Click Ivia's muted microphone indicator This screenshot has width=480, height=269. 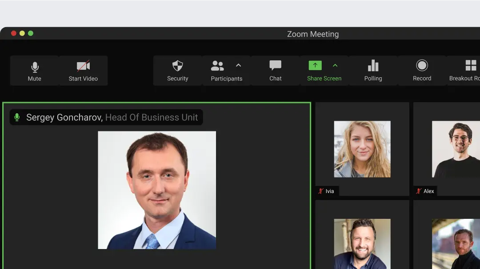pyautogui.click(x=320, y=191)
